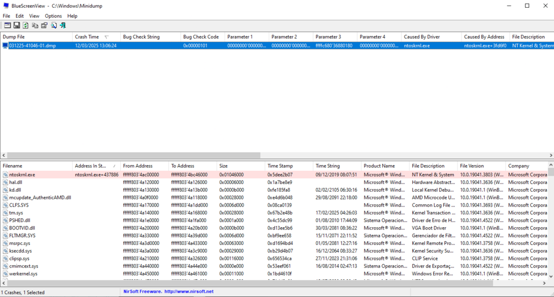Open the View menu

tap(34, 16)
